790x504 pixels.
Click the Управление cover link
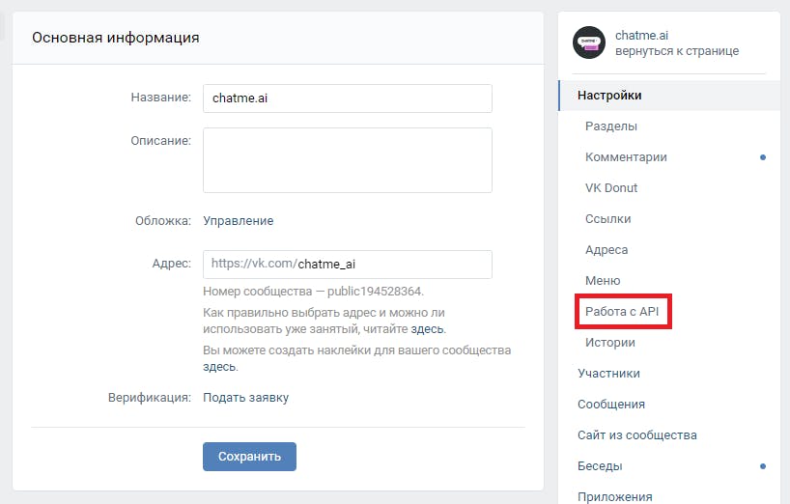pos(239,220)
